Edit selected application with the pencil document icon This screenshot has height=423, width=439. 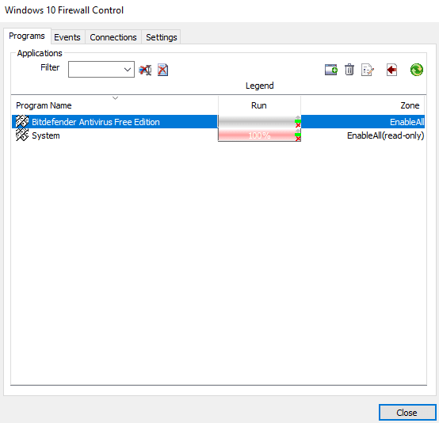(x=368, y=70)
